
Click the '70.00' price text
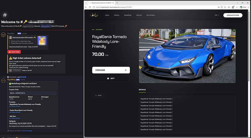pyautogui.click(x=98, y=54)
